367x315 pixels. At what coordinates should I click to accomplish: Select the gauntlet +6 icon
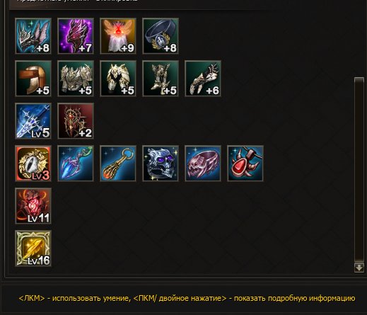click(203, 79)
